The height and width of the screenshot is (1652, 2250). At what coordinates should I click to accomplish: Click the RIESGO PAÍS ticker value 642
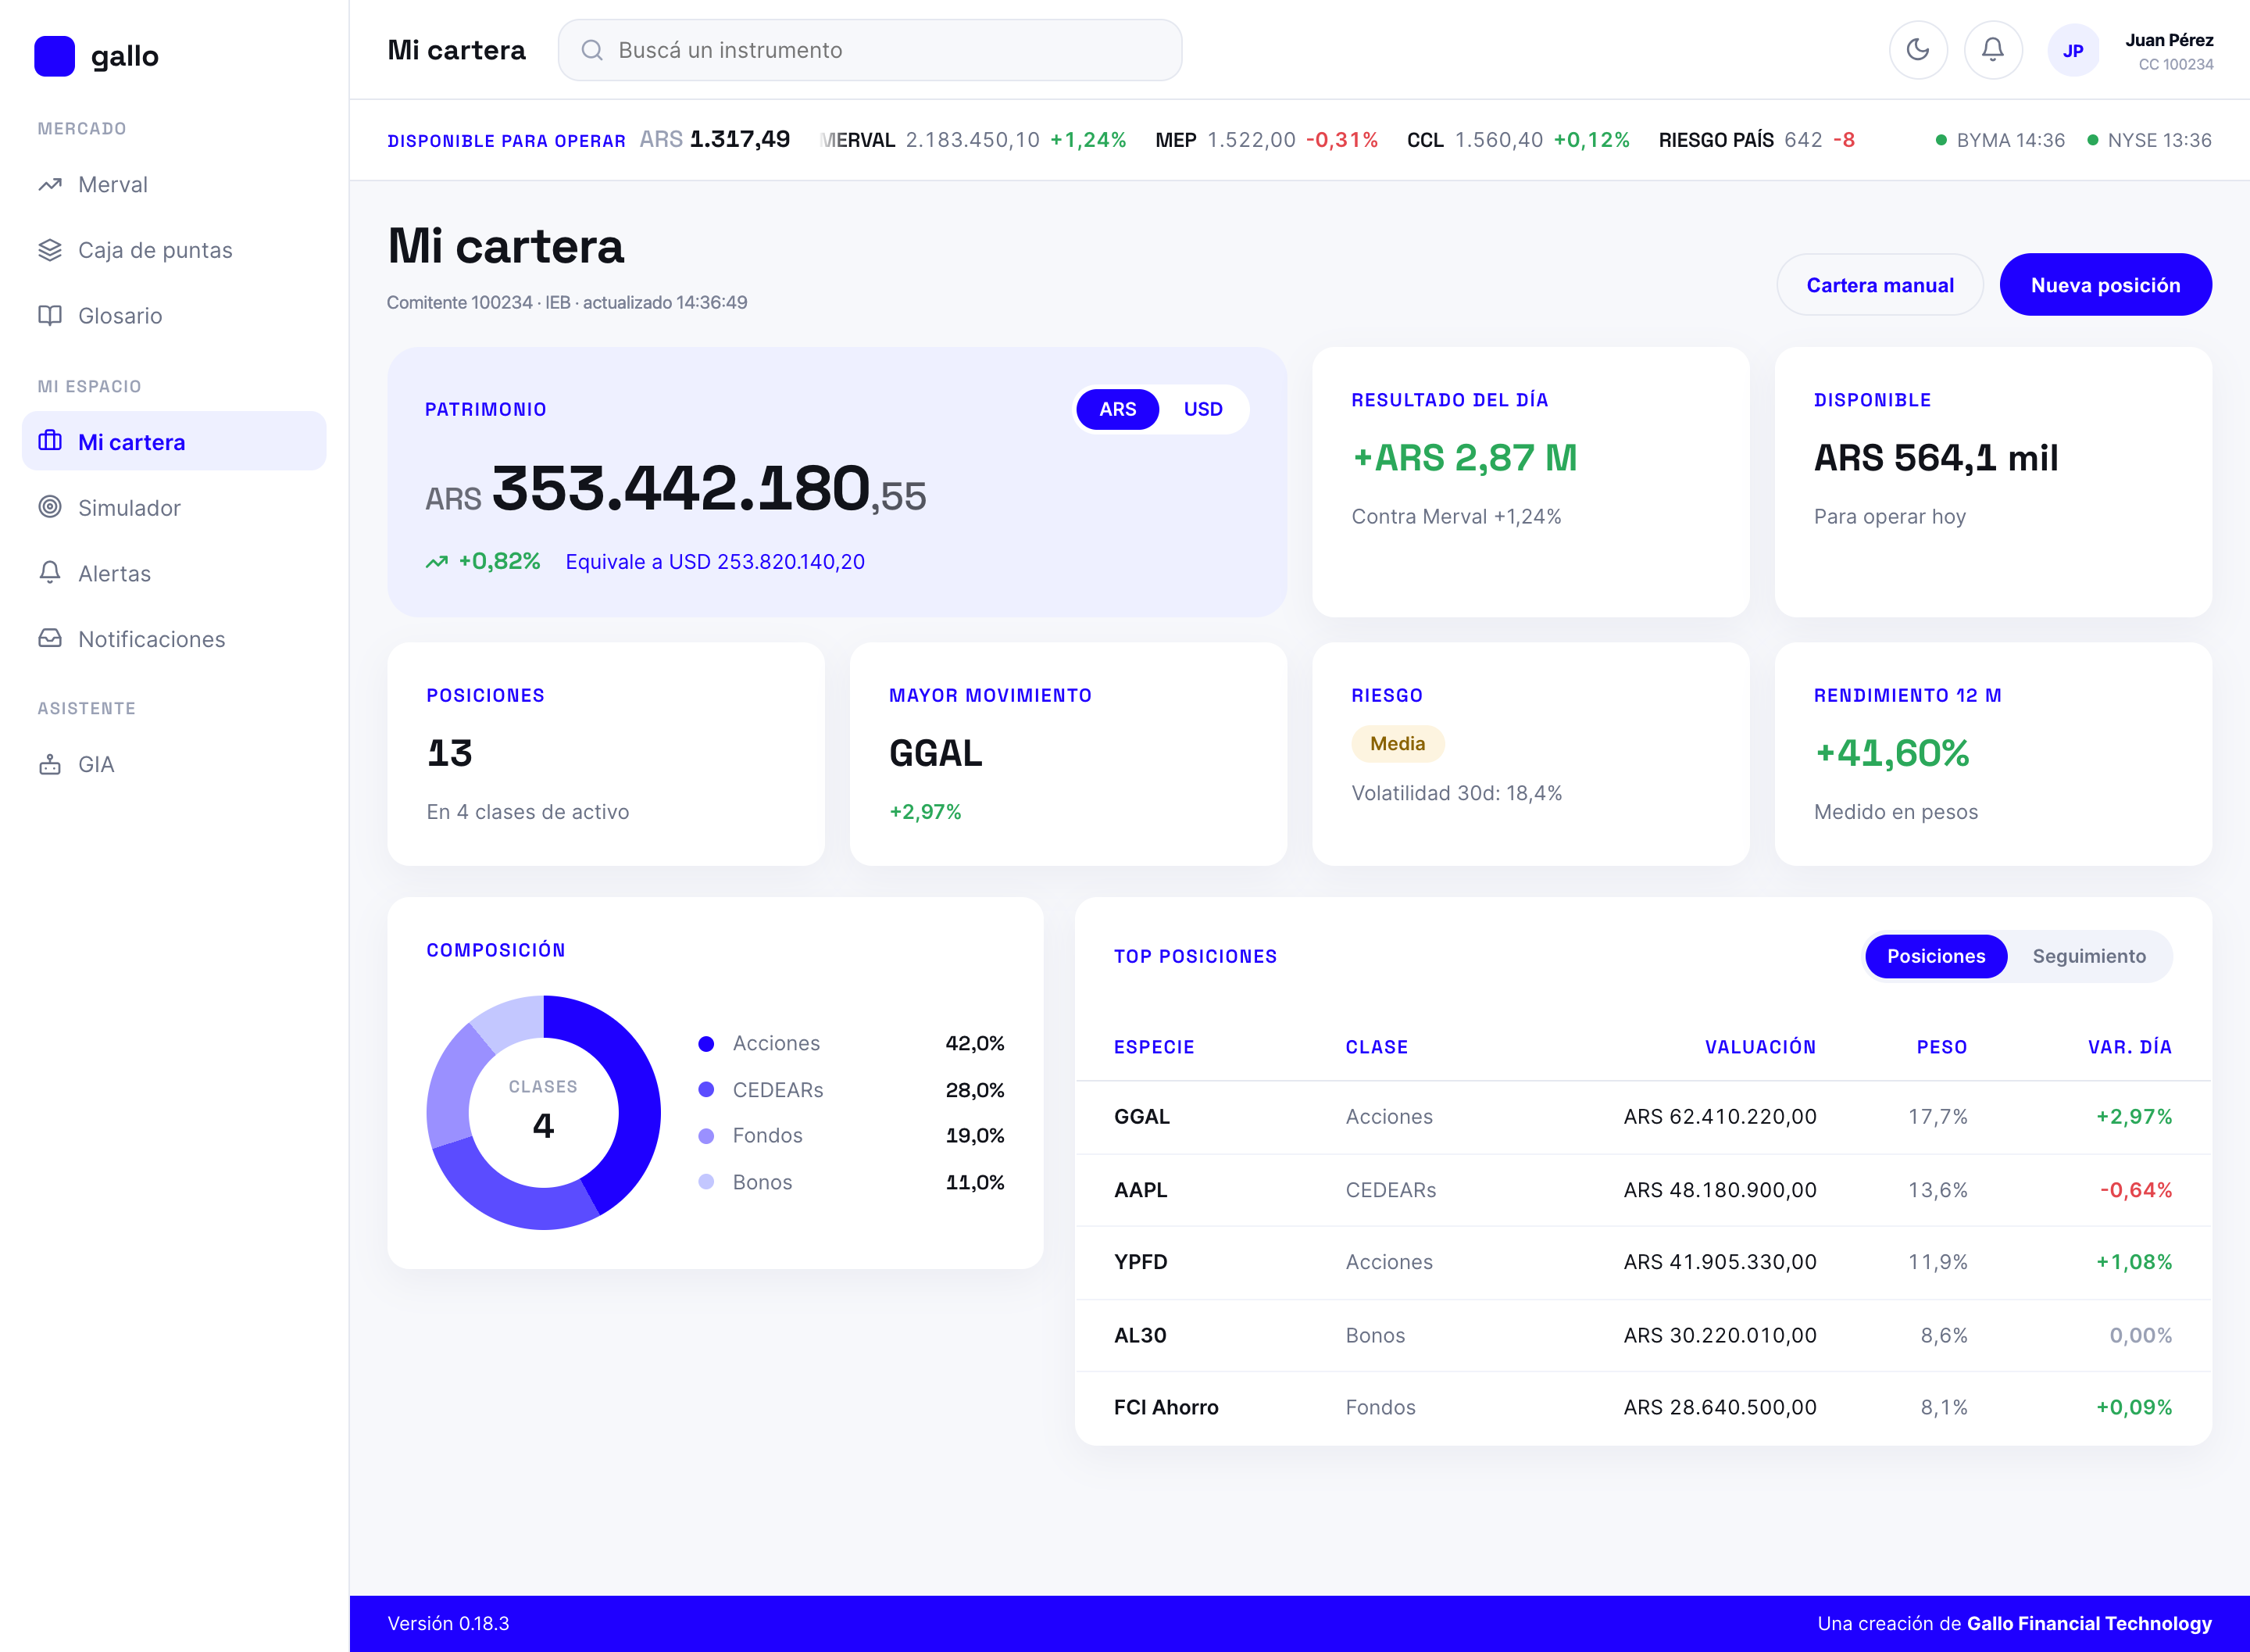click(x=1802, y=140)
